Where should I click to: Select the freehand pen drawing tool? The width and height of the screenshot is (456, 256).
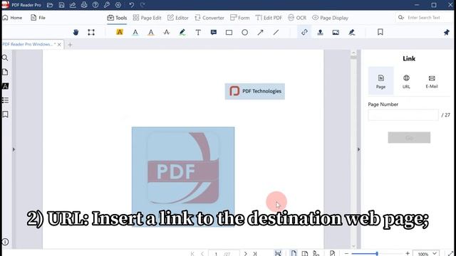(182, 32)
